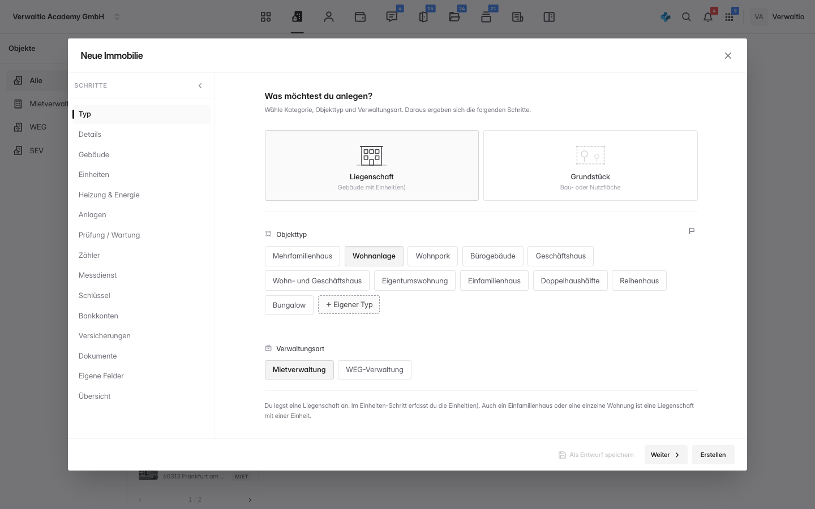Select the Liegenschaft category card
The height and width of the screenshot is (509, 815).
pos(372,165)
